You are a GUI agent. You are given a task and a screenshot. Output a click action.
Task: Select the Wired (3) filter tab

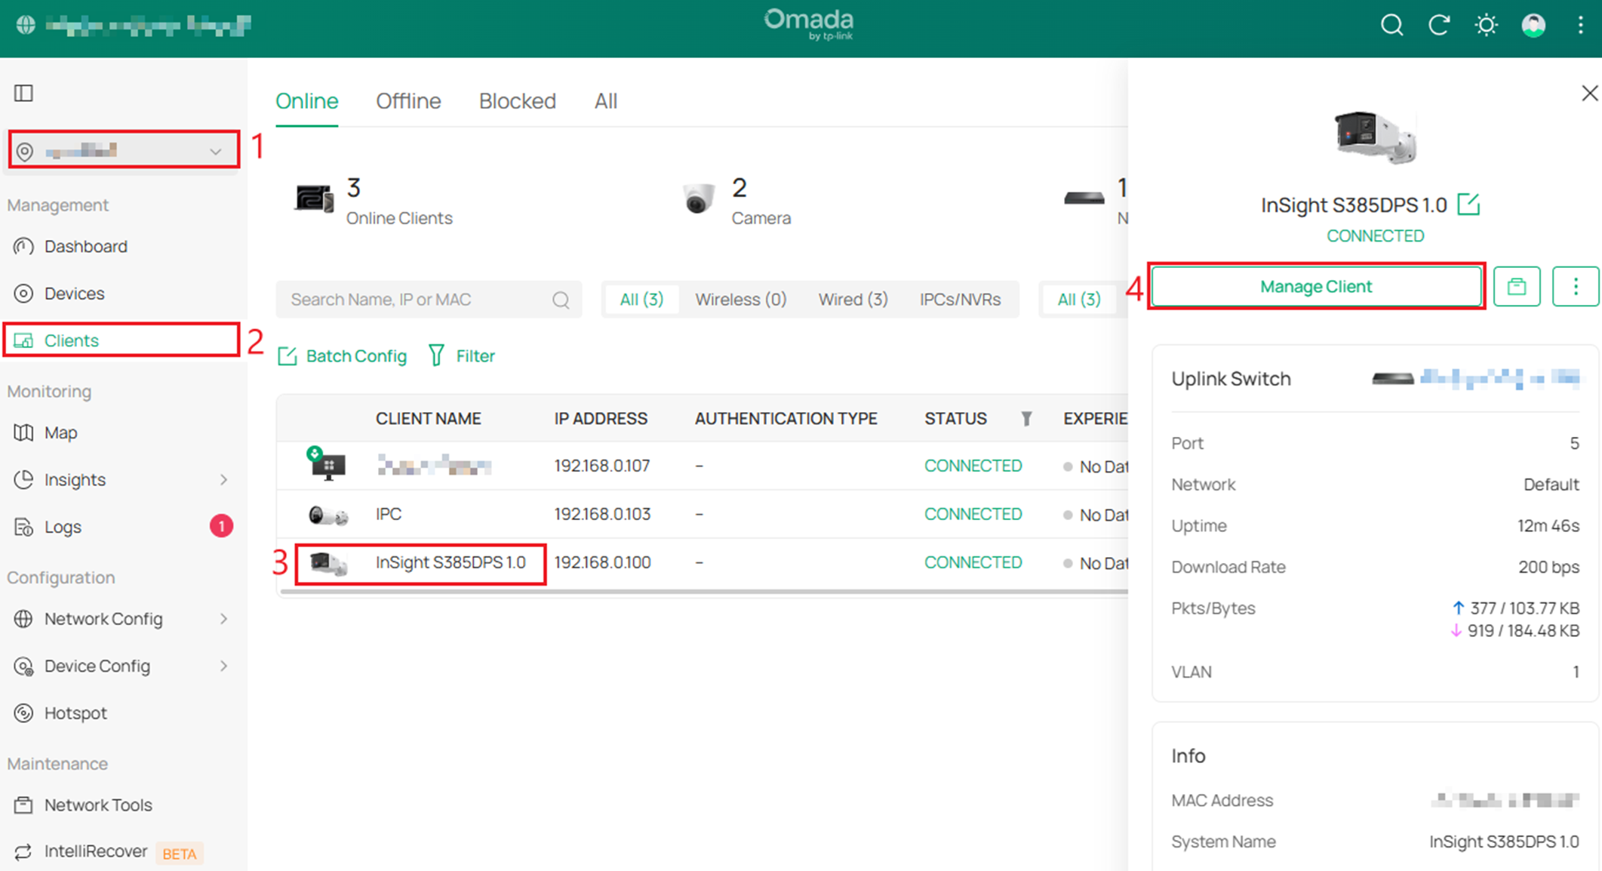(853, 299)
